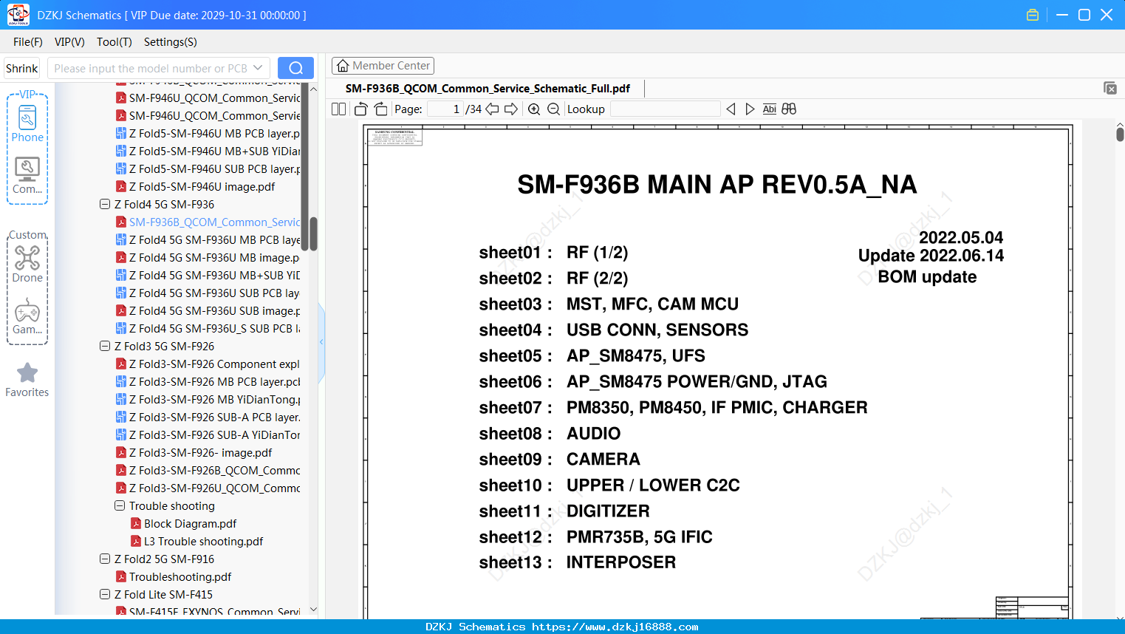1125x634 pixels.
Task: Open the File(F) menu
Action: 28,42
